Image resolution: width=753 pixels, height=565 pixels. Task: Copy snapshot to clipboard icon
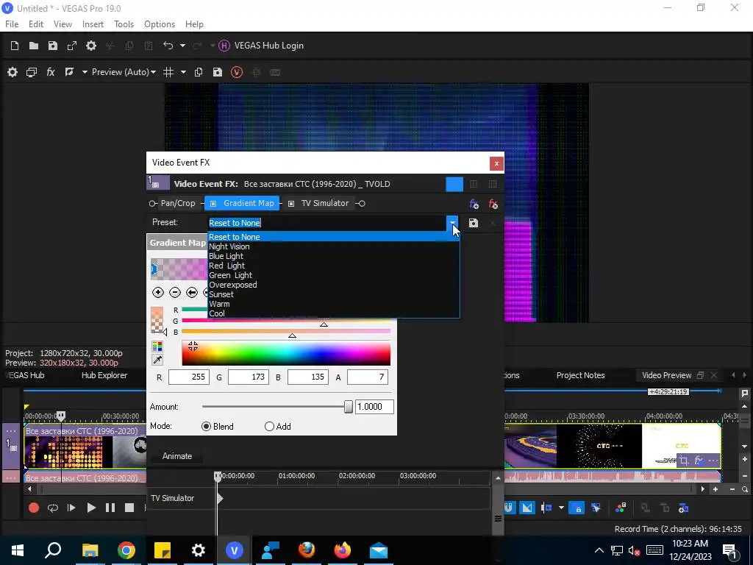[x=199, y=72]
